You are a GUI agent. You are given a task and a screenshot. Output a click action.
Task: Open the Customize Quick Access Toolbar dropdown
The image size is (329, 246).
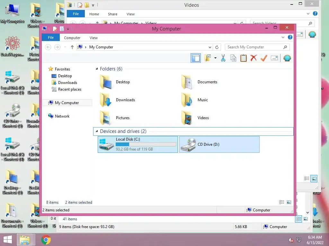[x=68, y=29]
